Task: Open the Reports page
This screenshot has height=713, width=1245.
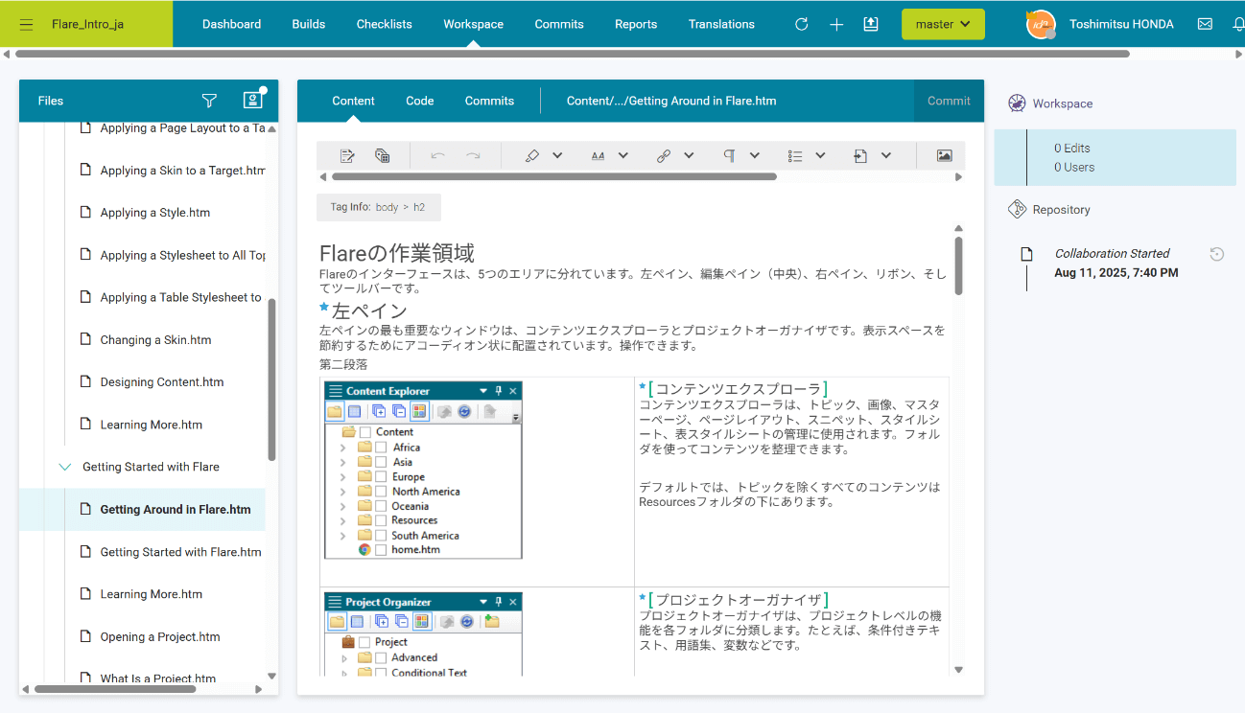Action: pos(636,24)
